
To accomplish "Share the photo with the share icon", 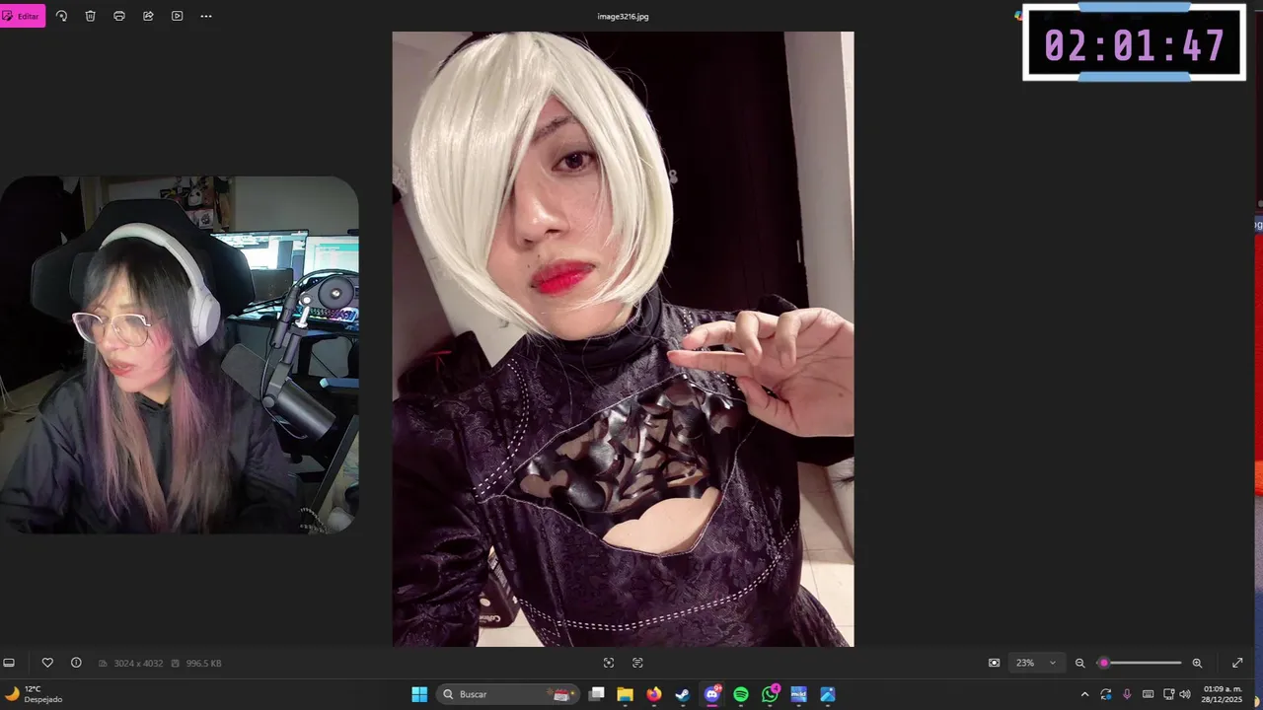I will point(148,16).
